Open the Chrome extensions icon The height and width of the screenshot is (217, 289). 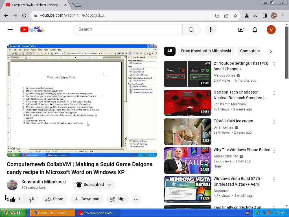click(246, 16)
